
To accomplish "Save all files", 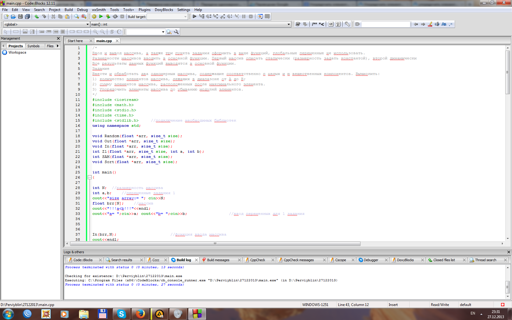I will 27,16.
